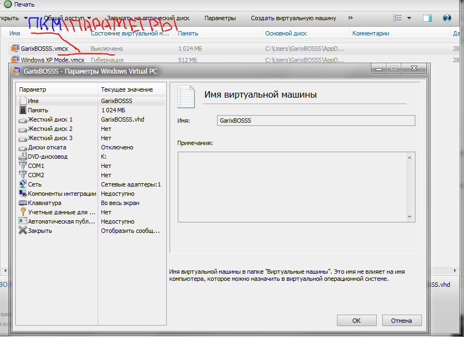
Task: Select the value K: for DVD-дисковод
Action: (x=104, y=157)
